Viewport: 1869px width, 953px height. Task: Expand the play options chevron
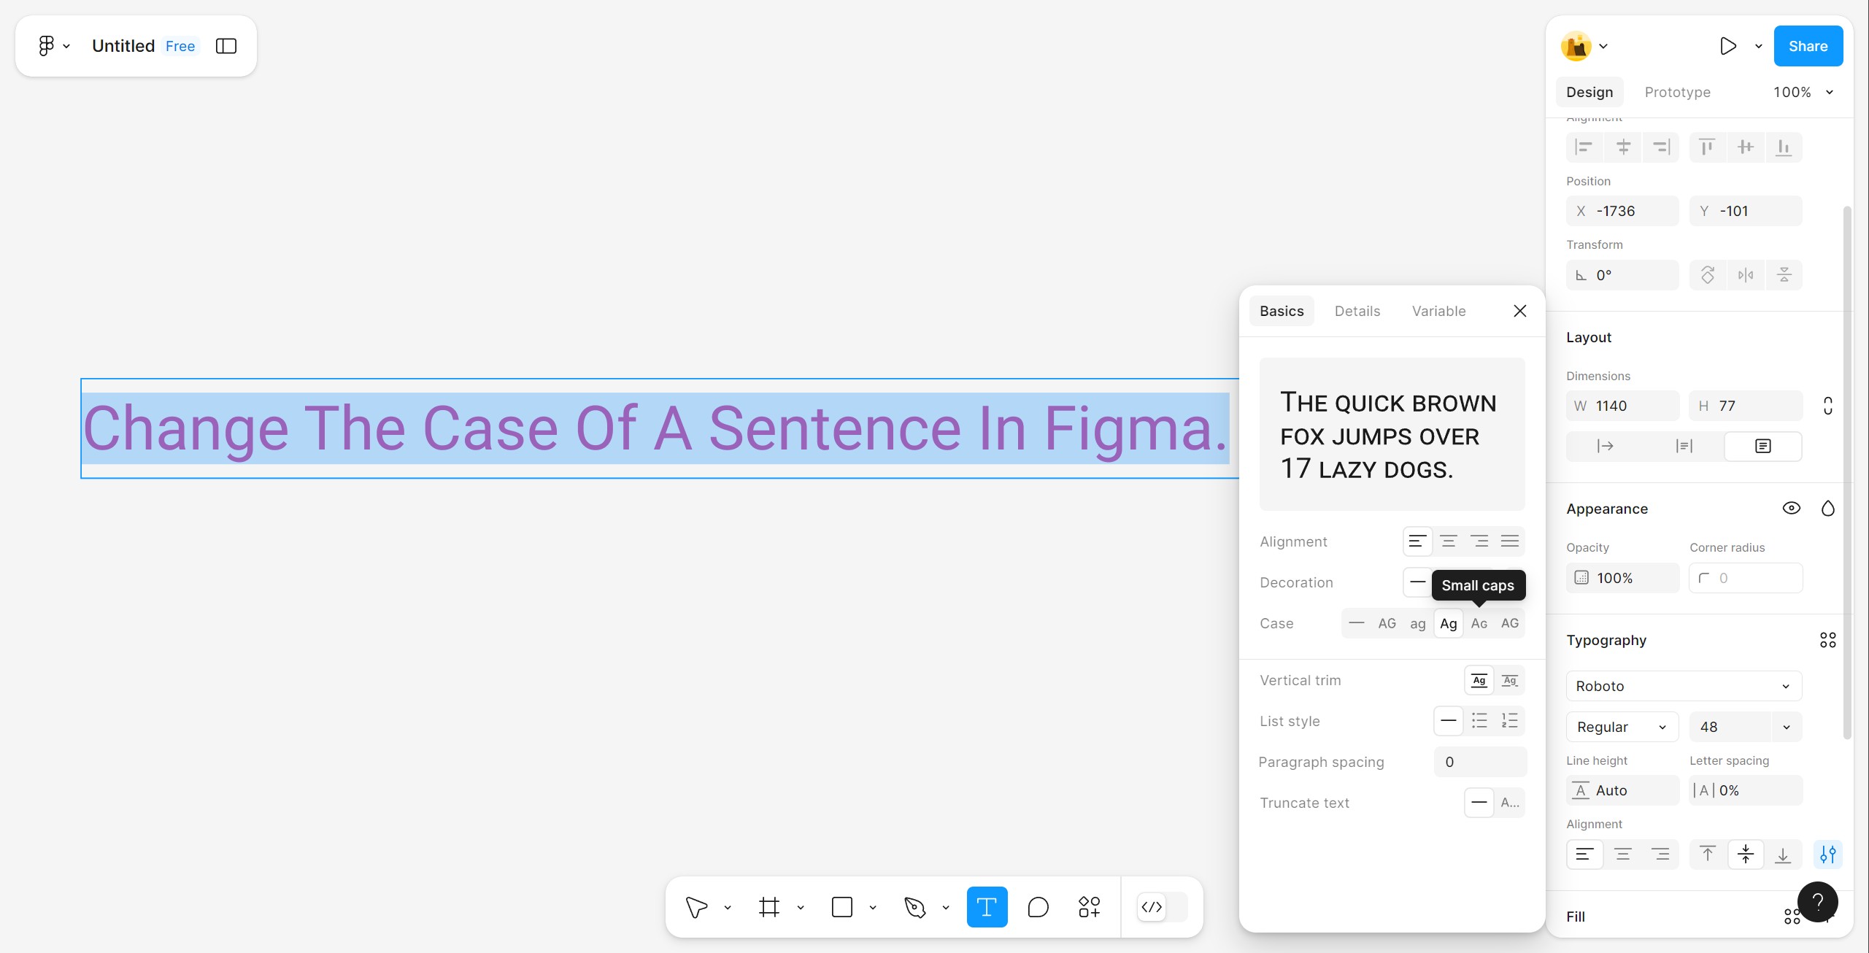1759,46
